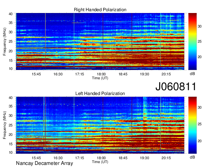Click the 17:15 time tick under Left Handed plot
The image size is (205, 167).
[80, 158]
